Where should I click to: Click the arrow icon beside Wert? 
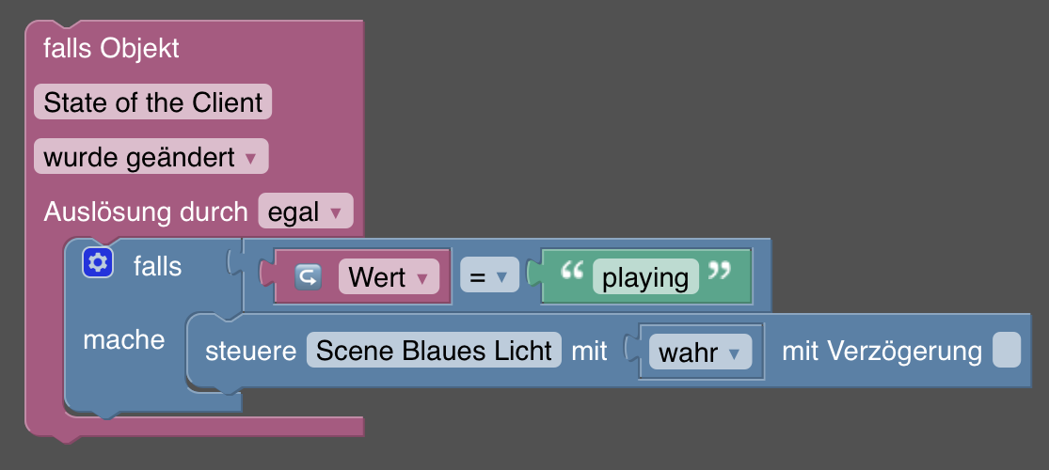point(308,277)
